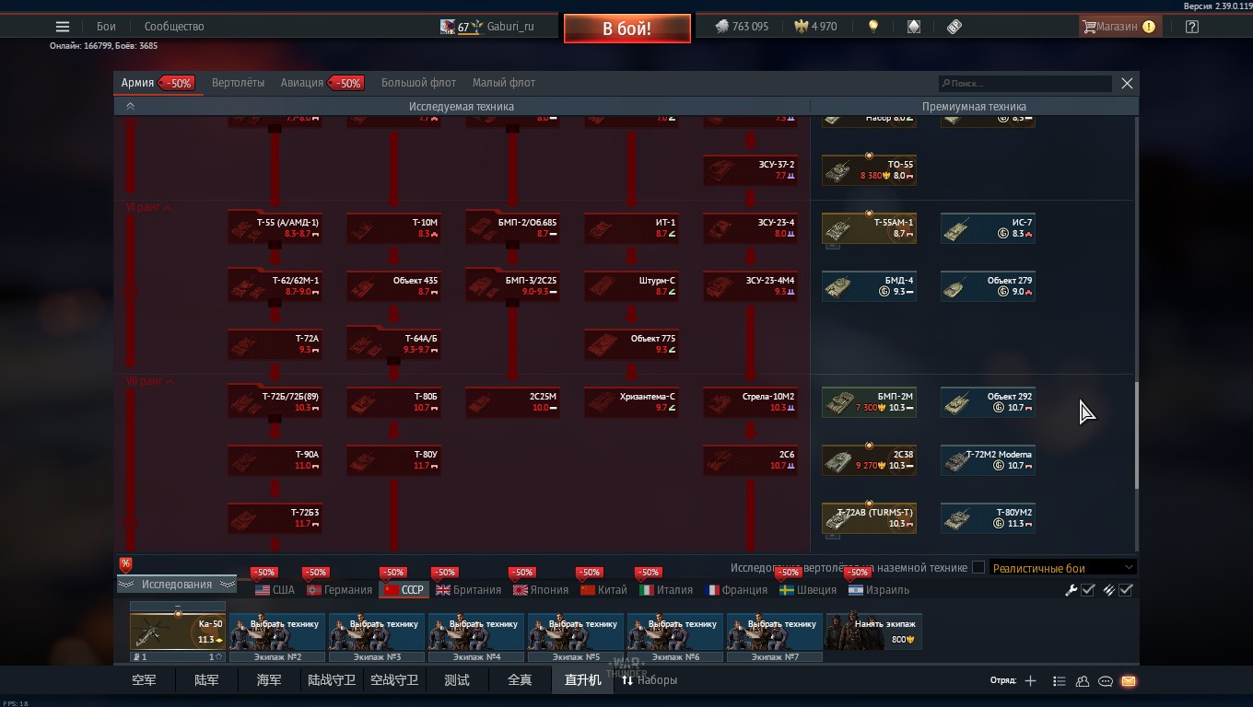1253x707 pixels.
Task: Open the help question mark icon
Action: [1192, 27]
